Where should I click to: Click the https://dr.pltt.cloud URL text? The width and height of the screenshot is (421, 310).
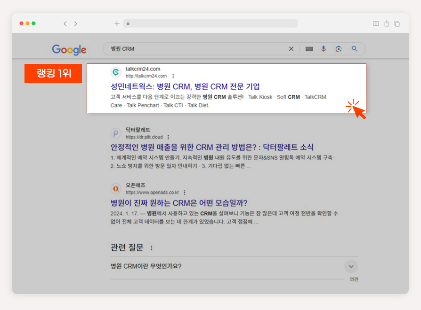(144, 137)
